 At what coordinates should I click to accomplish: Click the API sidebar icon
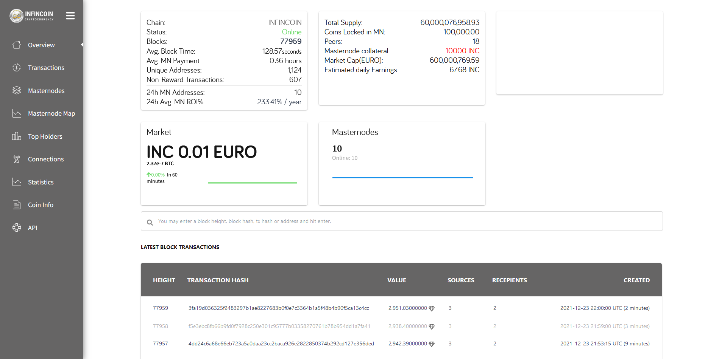(x=17, y=228)
